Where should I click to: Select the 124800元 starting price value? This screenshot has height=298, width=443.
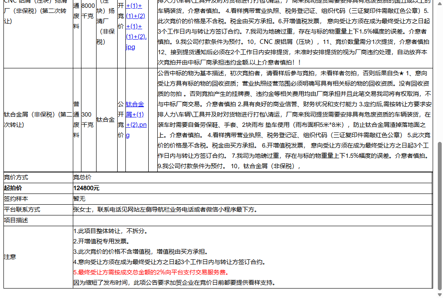click(x=87, y=188)
